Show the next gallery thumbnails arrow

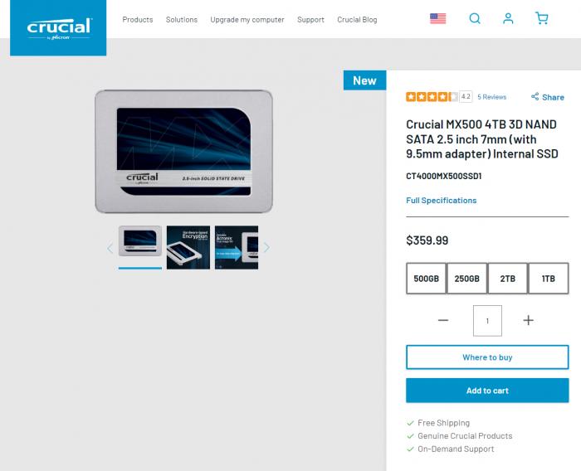click(x=266, y=247)
